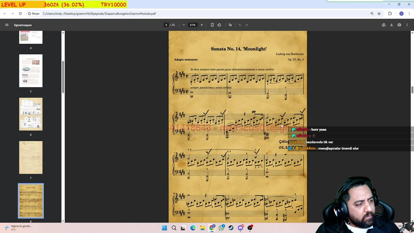
Task: Click the thumbnail panel scroll-up arrow
Action: [x=63, y=33]
